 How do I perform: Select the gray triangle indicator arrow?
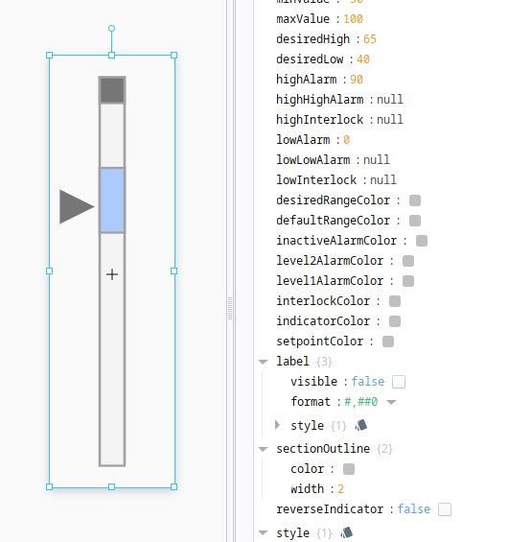pos(77,206)
